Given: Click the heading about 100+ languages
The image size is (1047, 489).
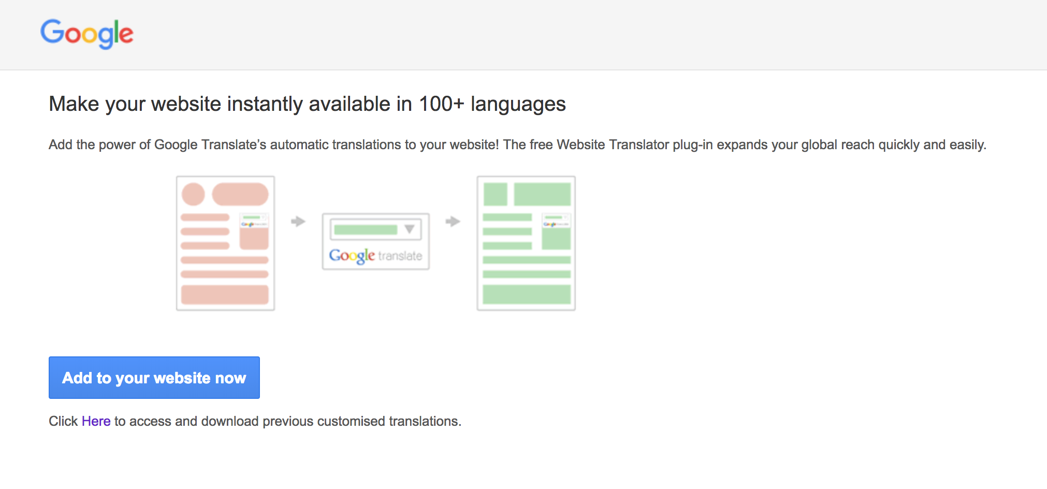Looking at the screenshot, I should tap(308, 104).
